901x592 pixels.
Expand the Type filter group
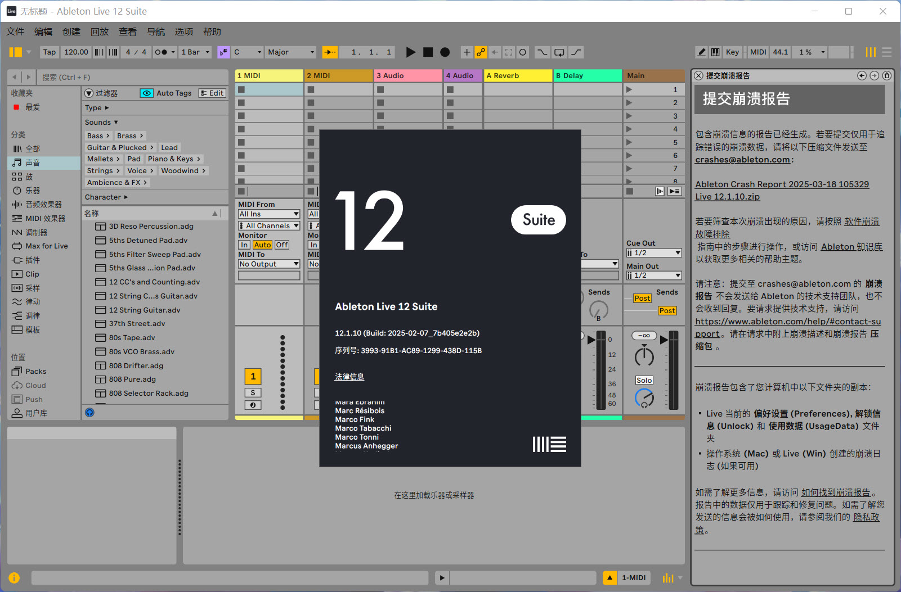pos(97,108)
